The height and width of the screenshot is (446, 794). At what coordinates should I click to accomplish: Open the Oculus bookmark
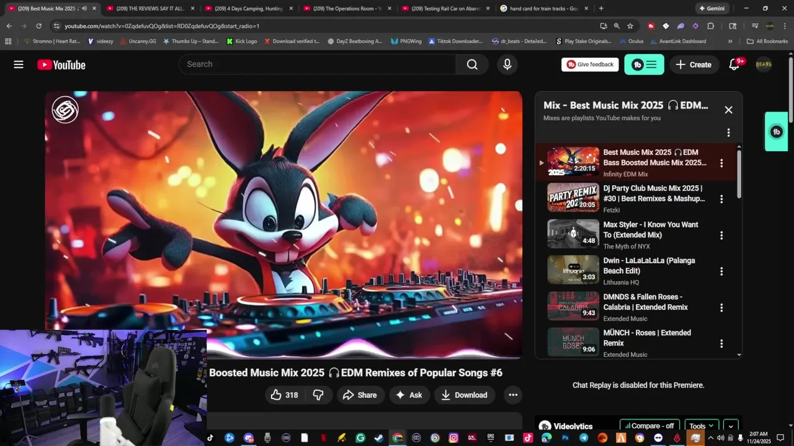coord(631,42)
